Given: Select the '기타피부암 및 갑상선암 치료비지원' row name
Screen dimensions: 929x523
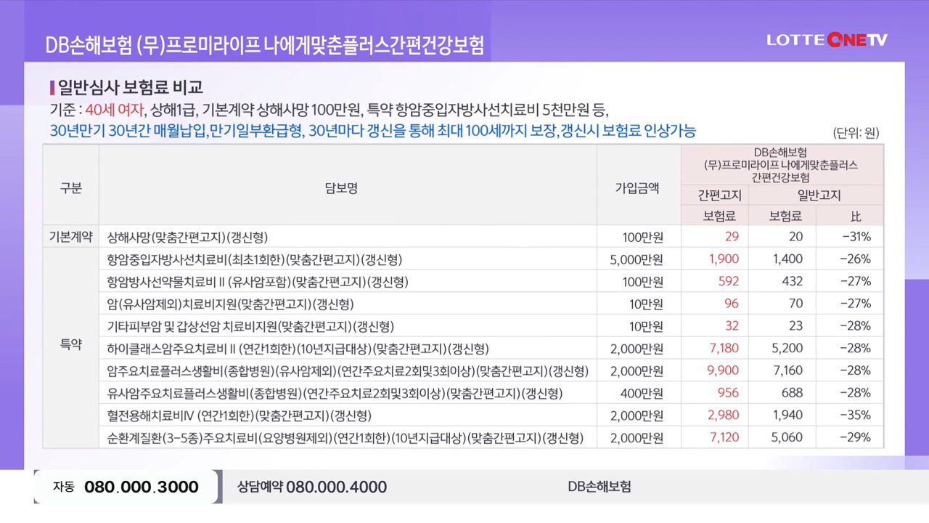Looking at the screenshot, I should [250, 326].
